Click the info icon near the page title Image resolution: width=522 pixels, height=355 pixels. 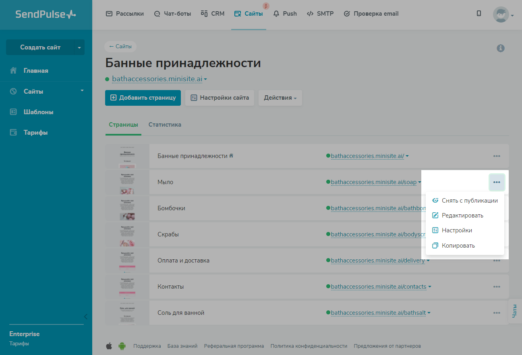pos(501,48)
